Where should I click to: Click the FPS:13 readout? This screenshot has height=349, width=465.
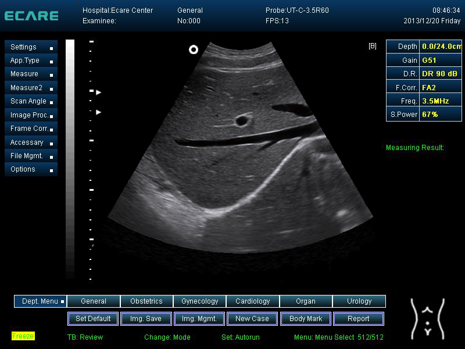[x=277, y=21]
